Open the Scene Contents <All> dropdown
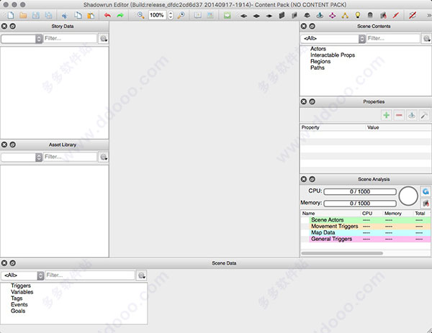Viewport: 432px width, 333px height. click(x=333, y=39)
